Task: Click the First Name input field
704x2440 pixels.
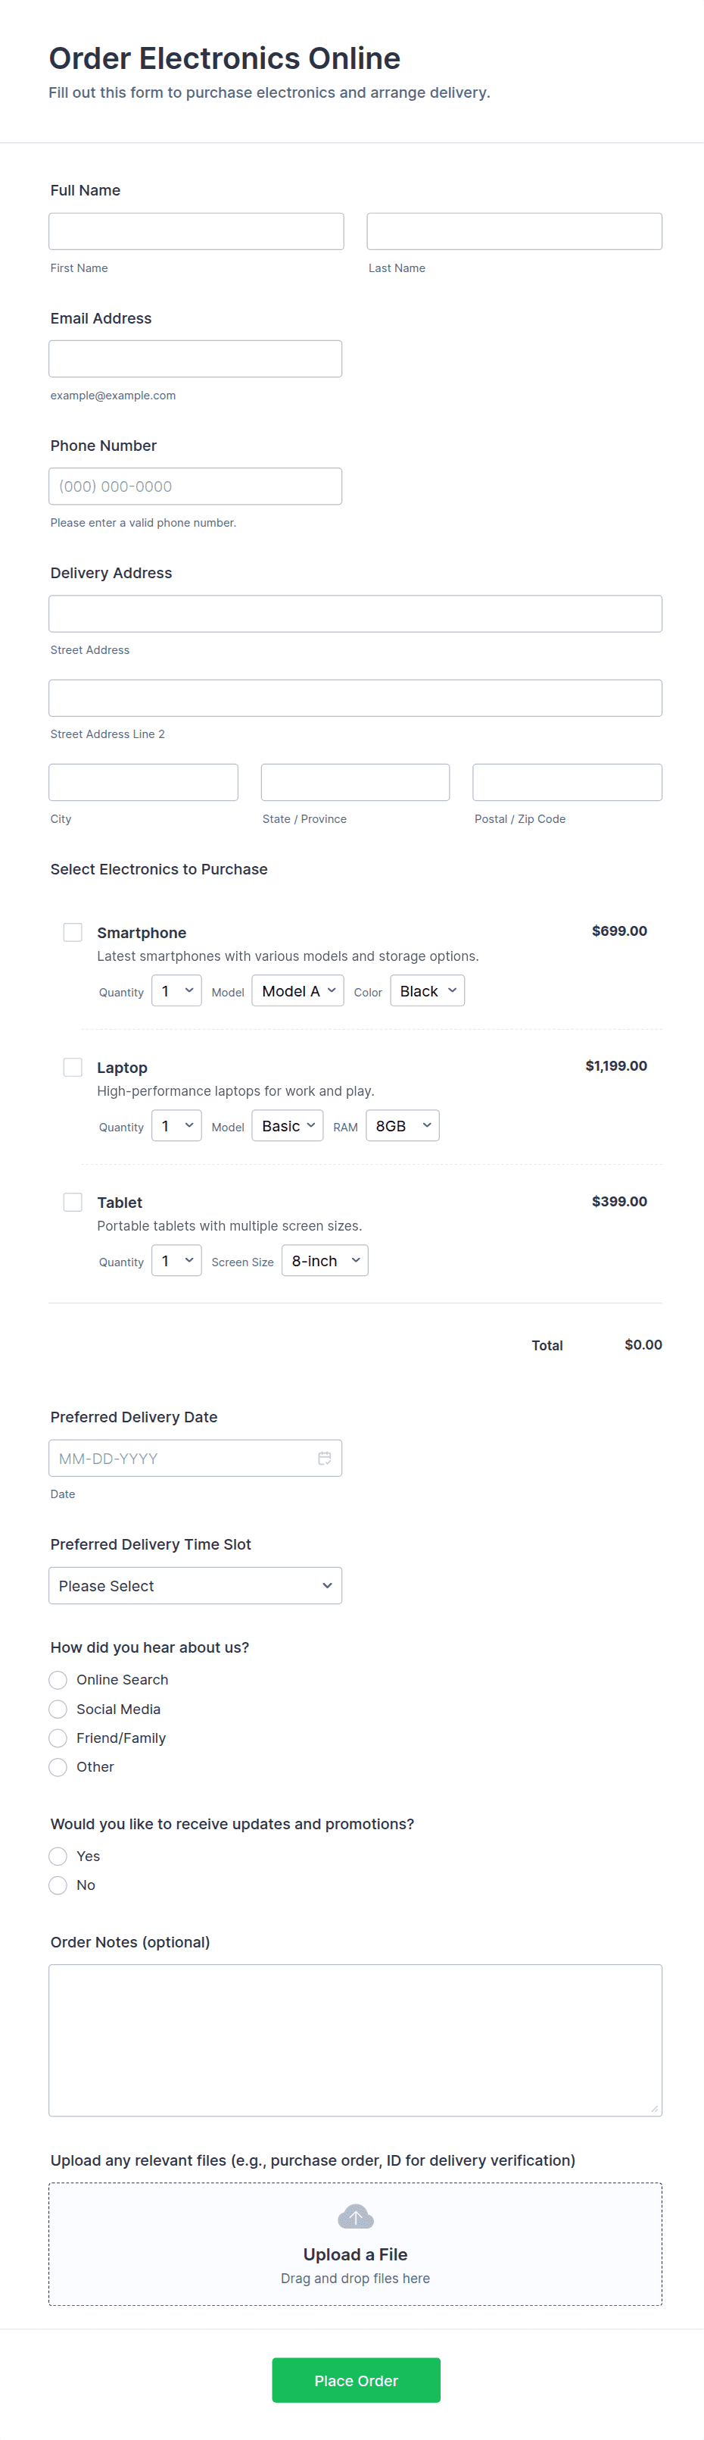Action: pyautogui.click(x=196, y=231)
